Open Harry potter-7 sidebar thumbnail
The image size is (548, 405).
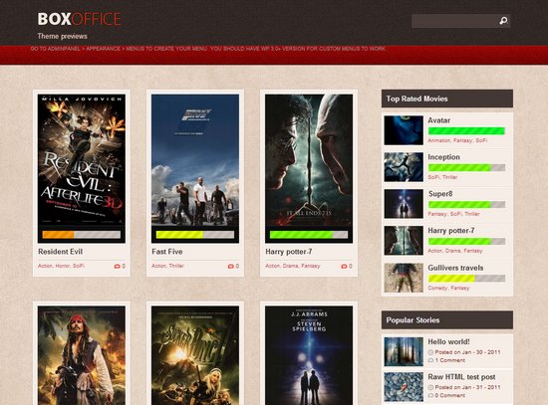tap(404, 241)
